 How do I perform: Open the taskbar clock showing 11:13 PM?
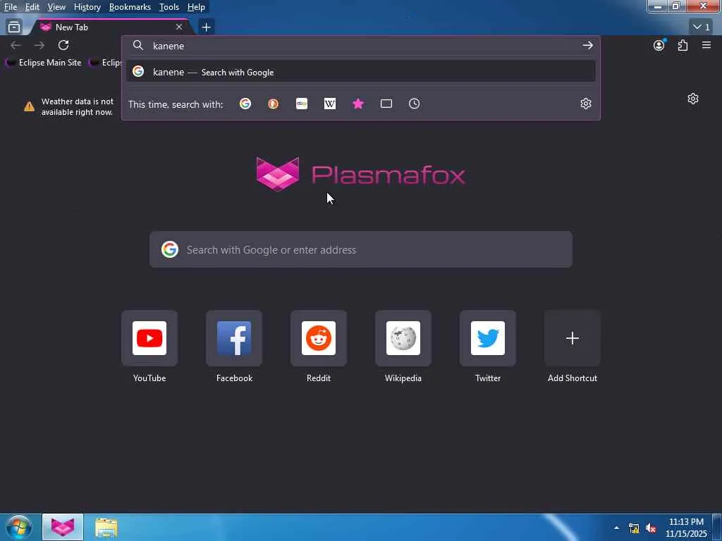[686, 528]
